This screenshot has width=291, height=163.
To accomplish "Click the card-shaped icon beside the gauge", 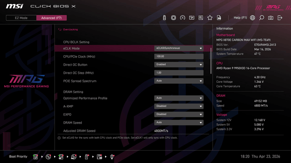I will [191, 18].
